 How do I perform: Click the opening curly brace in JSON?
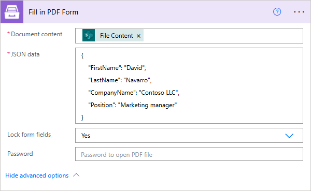point(82,55)
